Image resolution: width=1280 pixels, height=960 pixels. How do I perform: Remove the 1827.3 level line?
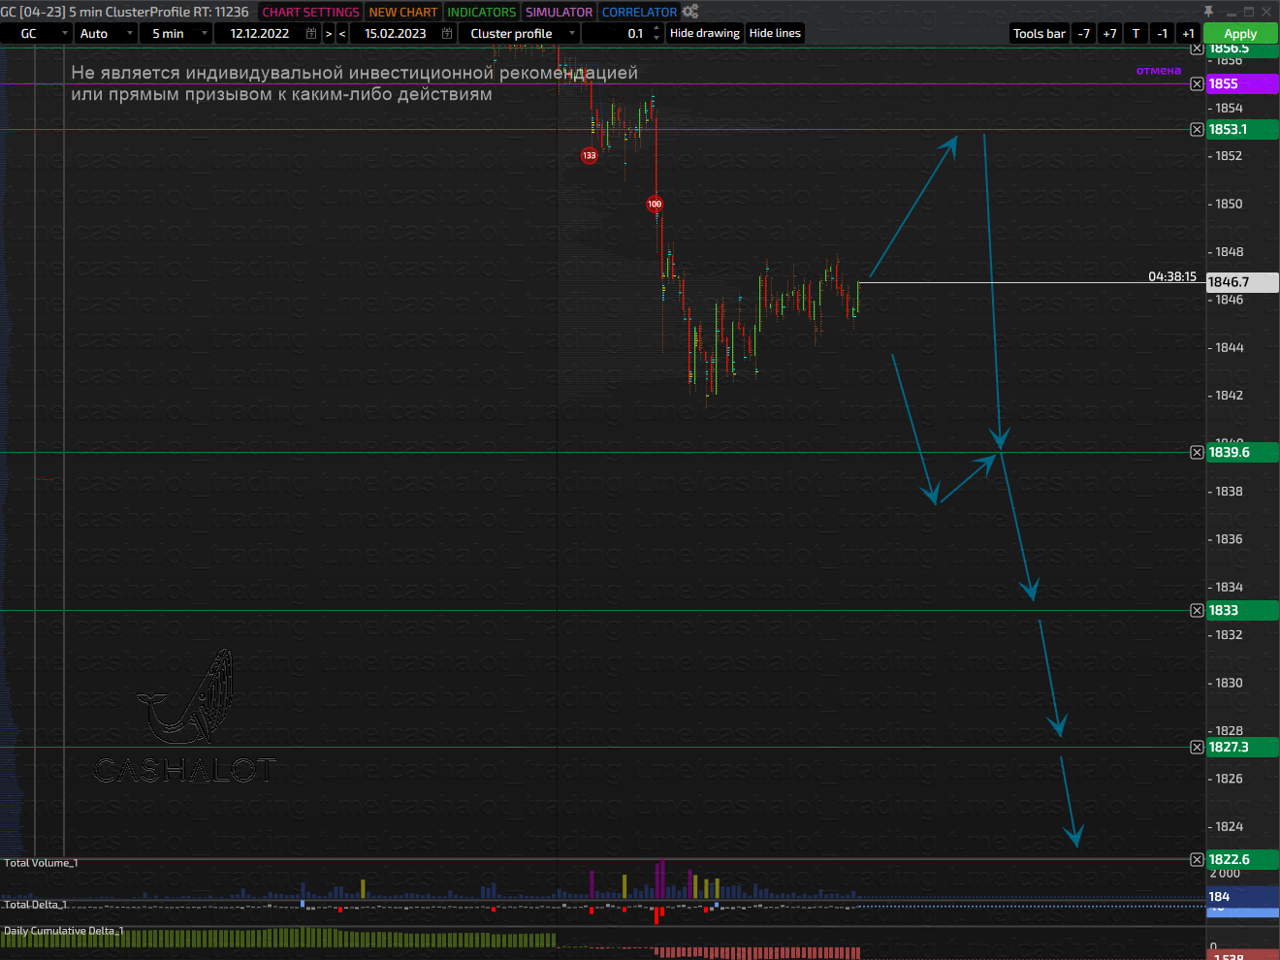click(1197, 748)
